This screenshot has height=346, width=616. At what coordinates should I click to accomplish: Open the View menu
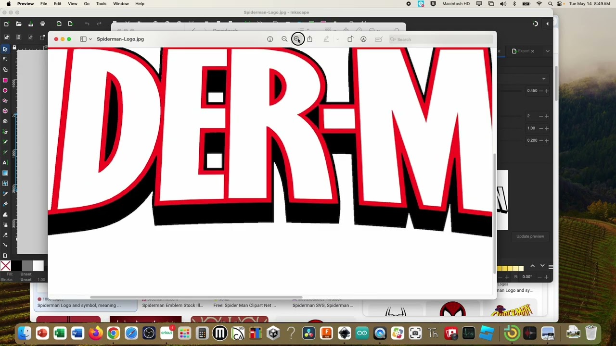(x=73, y=4)
